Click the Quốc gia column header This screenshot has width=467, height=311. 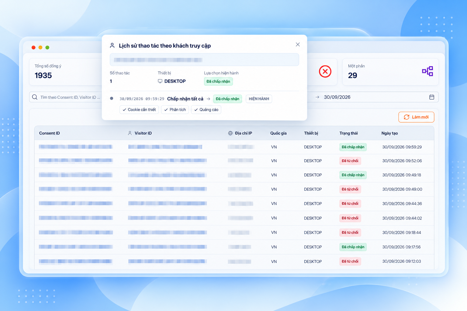point(278,133)
